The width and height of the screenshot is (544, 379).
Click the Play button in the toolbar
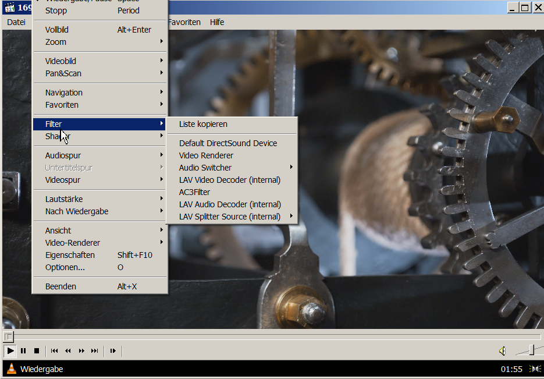(10, 351)
